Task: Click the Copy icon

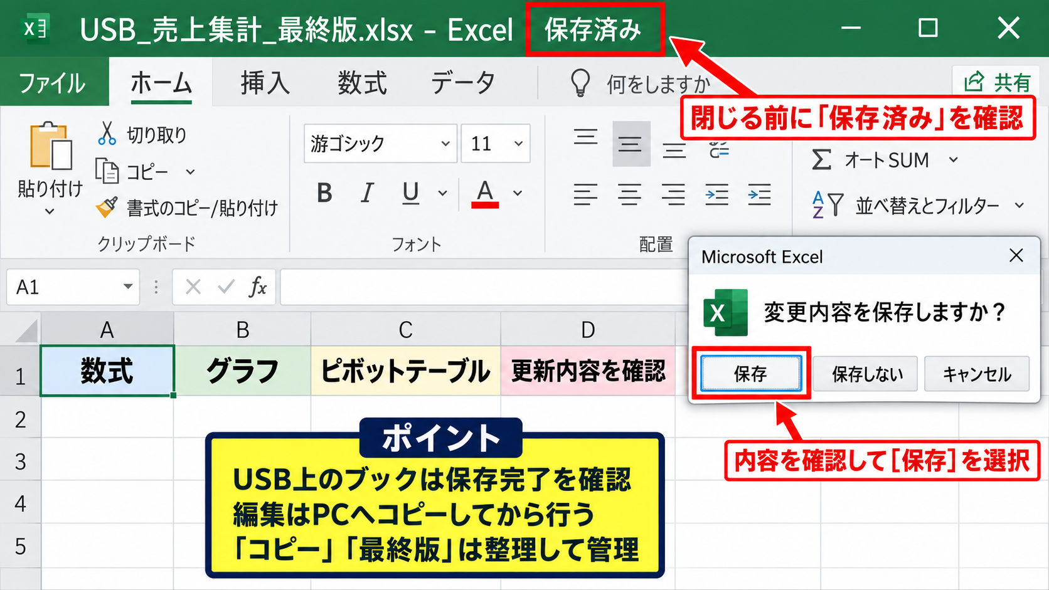Action: (107, 171)
